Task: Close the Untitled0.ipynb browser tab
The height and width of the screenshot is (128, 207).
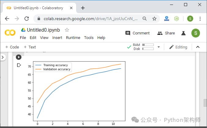Action: point(71,8)
